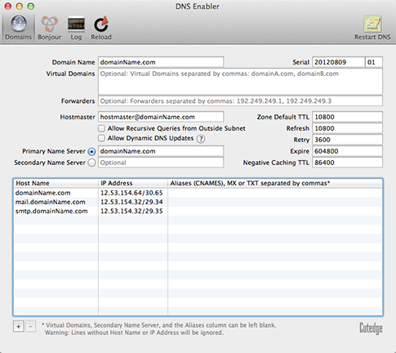The image size is (396, 353).
Task: Add a new host row with plus
Action: point(19,326)
